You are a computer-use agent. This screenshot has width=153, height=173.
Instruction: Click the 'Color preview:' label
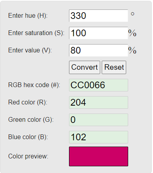(x=28, y=156)
